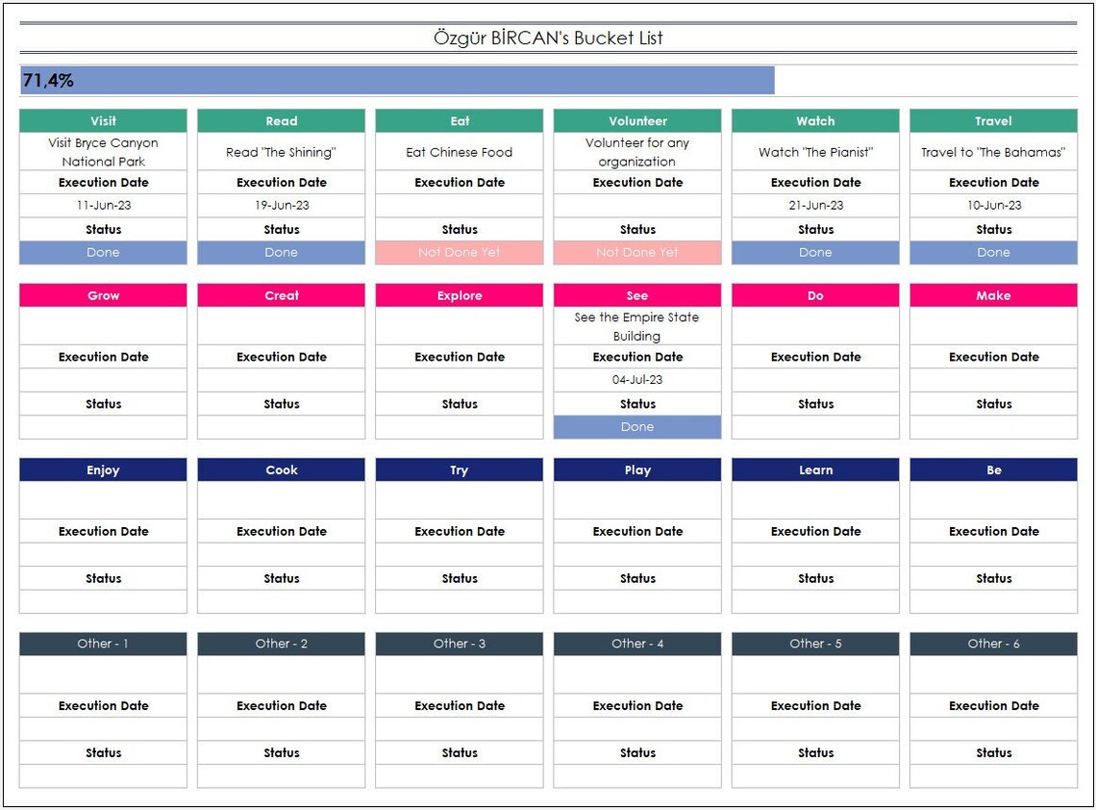
Task: Select the date cell showing 04-Jul-23
Action: point(636,379)
